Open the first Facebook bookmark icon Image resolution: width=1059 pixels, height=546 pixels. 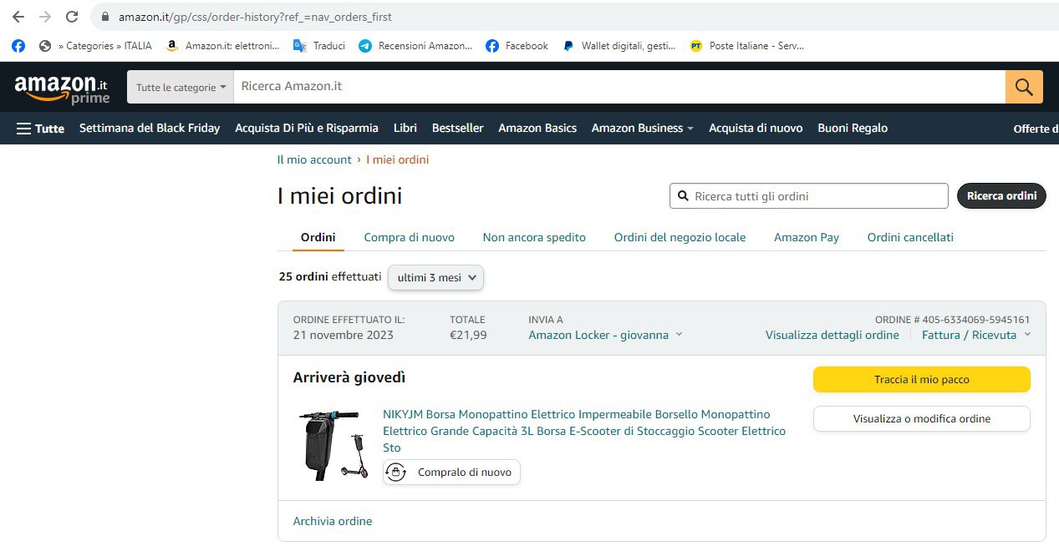pos(18,46)
